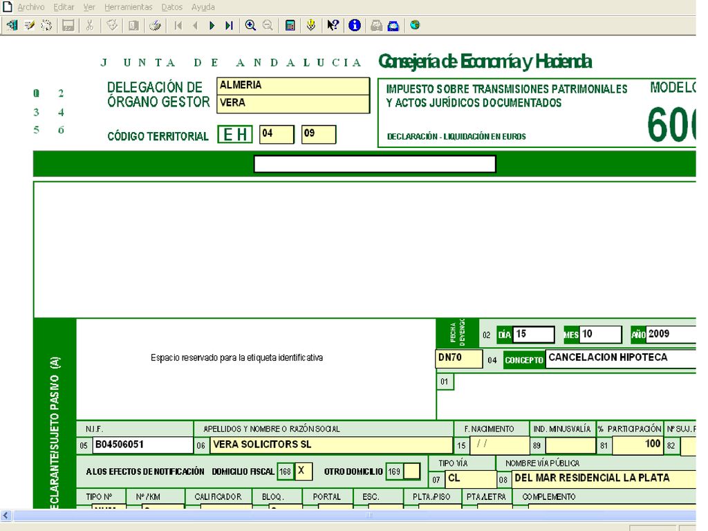Viewport: 708px width, 531px height.
Task: Click the printer icon in toolbar
Action: (x=155, y=26)
